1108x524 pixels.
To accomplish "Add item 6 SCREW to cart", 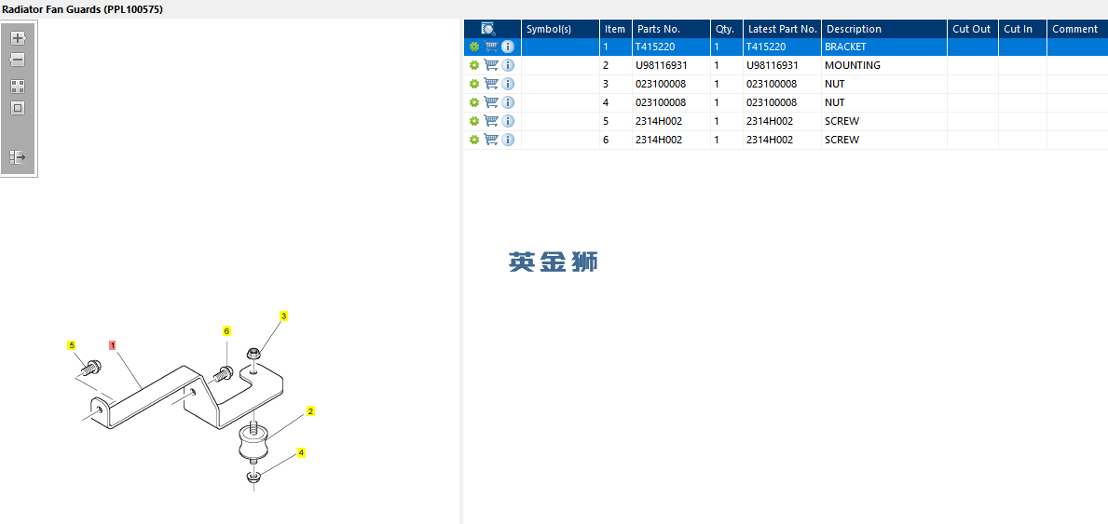I will (491, 140).
